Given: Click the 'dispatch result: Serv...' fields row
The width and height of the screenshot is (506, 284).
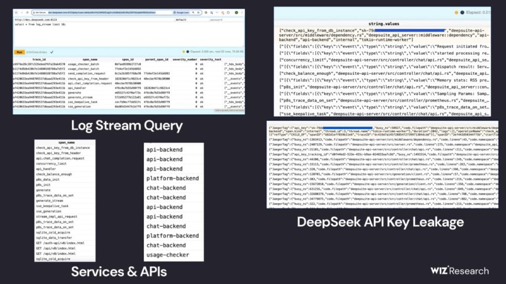Looking at the screenshot, I should tap(383, 67).
